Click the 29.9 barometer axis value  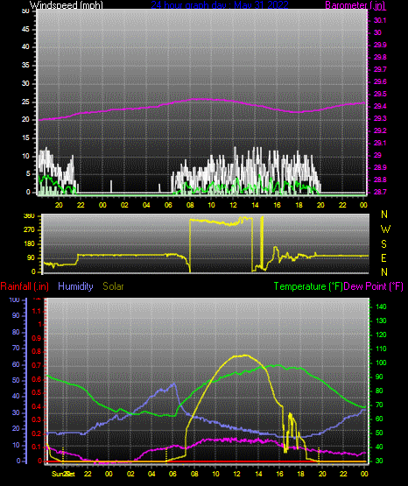coord(380,45)
